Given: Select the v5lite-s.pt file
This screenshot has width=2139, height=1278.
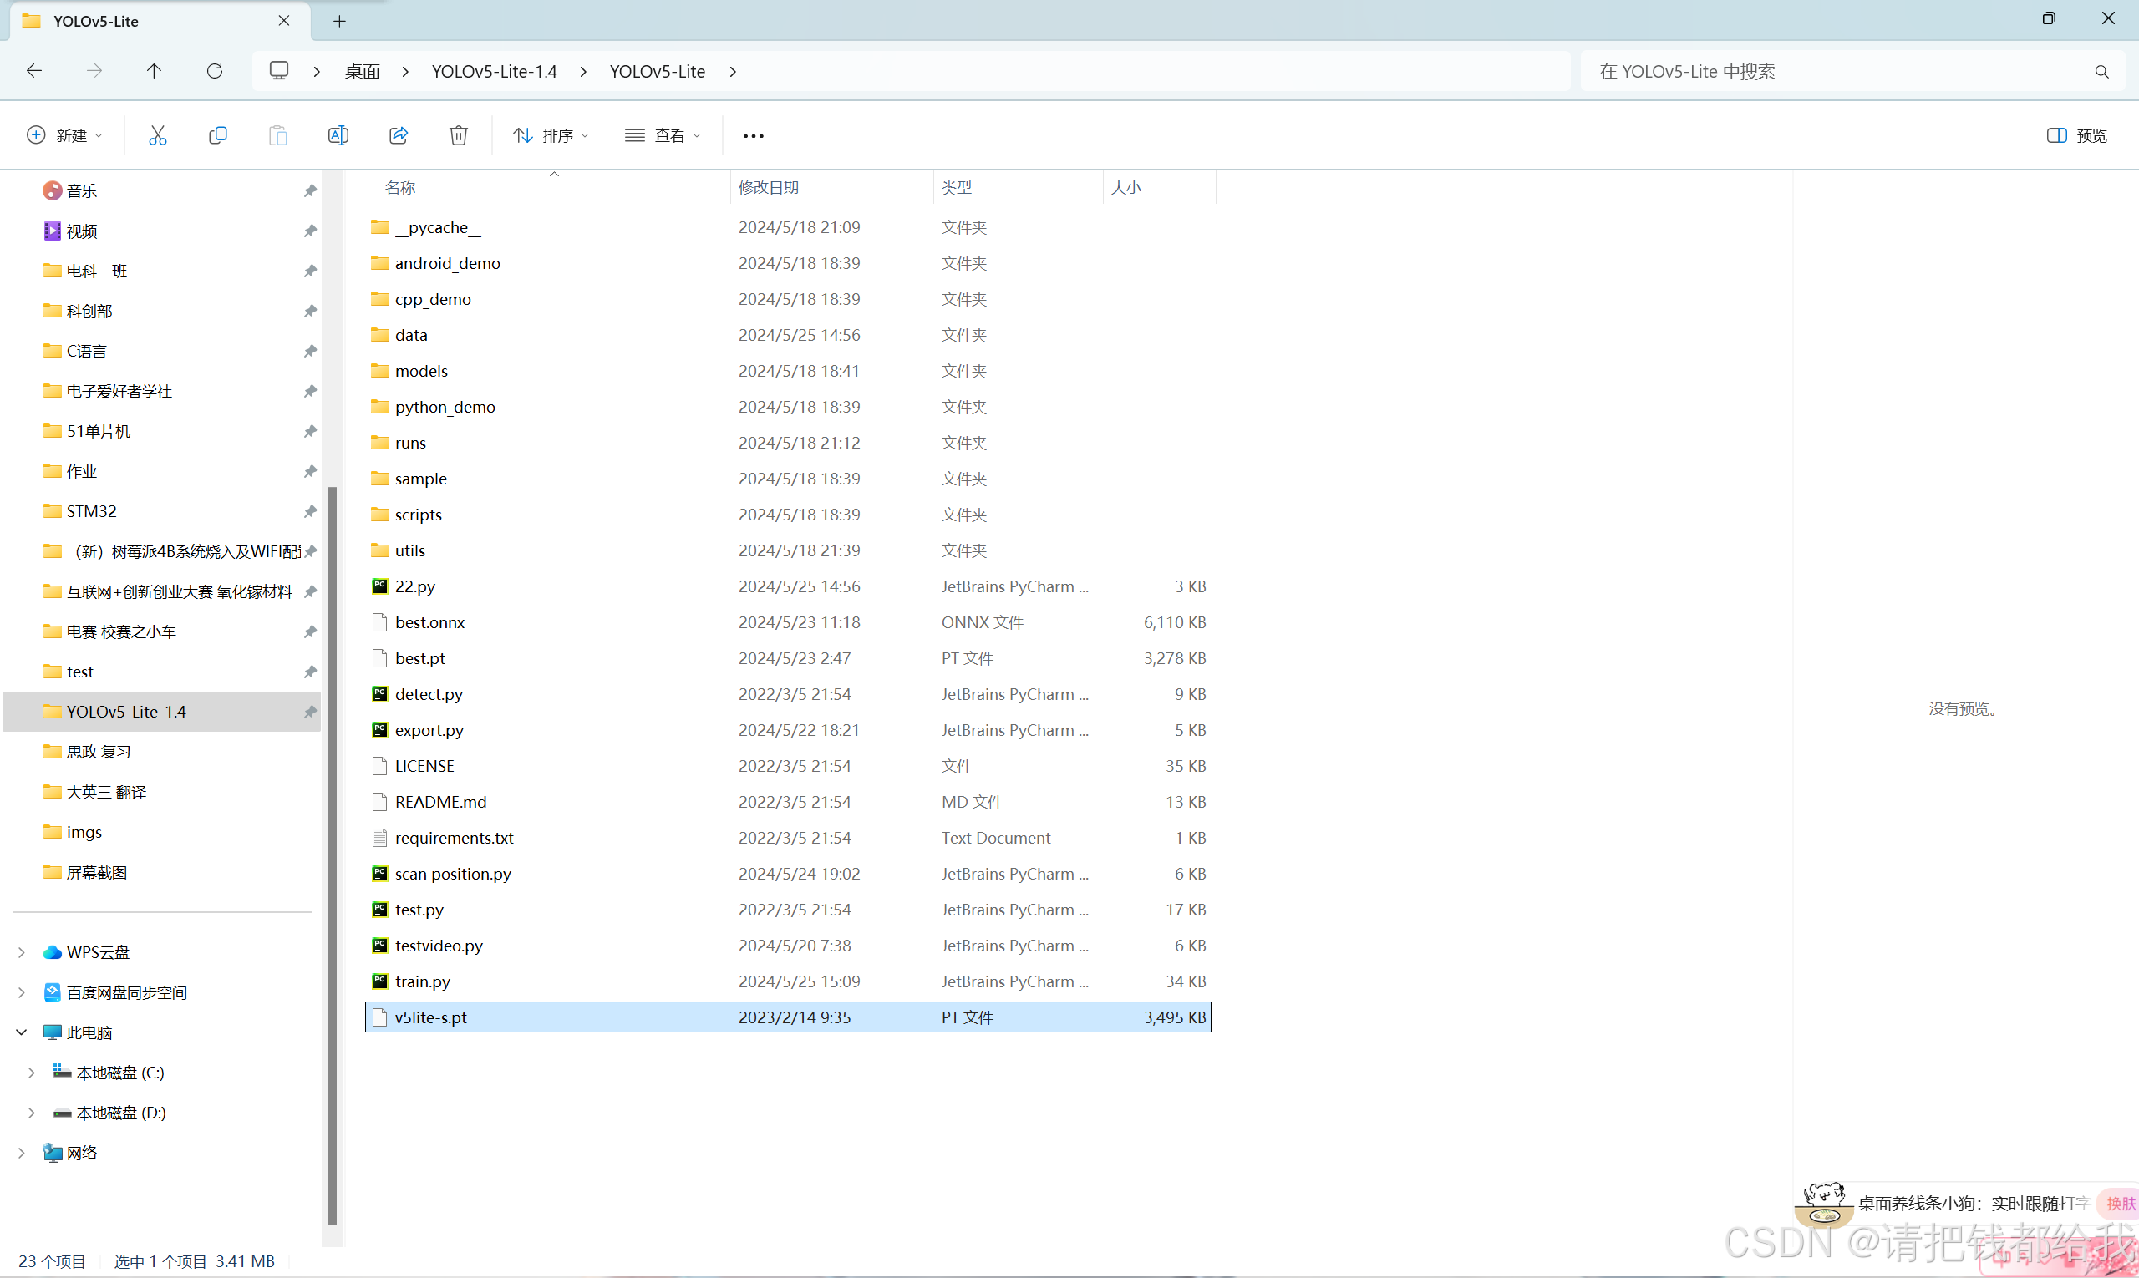Looking at the screenshot, I should 788,1017.
